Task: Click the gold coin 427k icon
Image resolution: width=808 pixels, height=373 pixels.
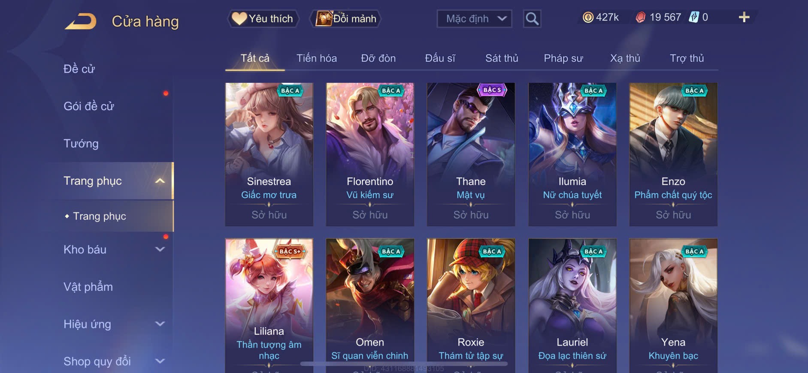Action: point(588,17)
